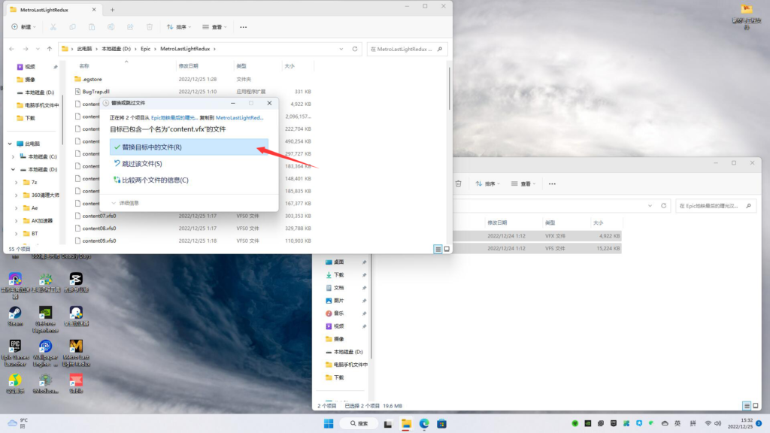Go up one folder level arrow

point(50,49)
